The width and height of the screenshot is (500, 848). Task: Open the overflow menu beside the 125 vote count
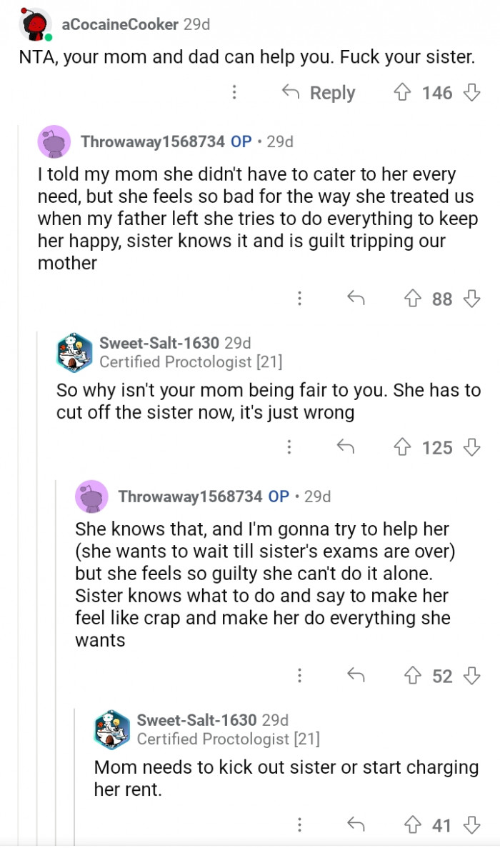click(x=289, y=447)
